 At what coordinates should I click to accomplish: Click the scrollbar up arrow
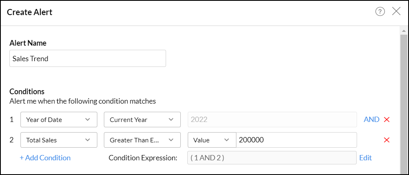(x=404, y=31)
